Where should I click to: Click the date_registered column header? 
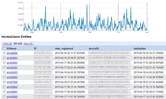click(x=64, y=48)
